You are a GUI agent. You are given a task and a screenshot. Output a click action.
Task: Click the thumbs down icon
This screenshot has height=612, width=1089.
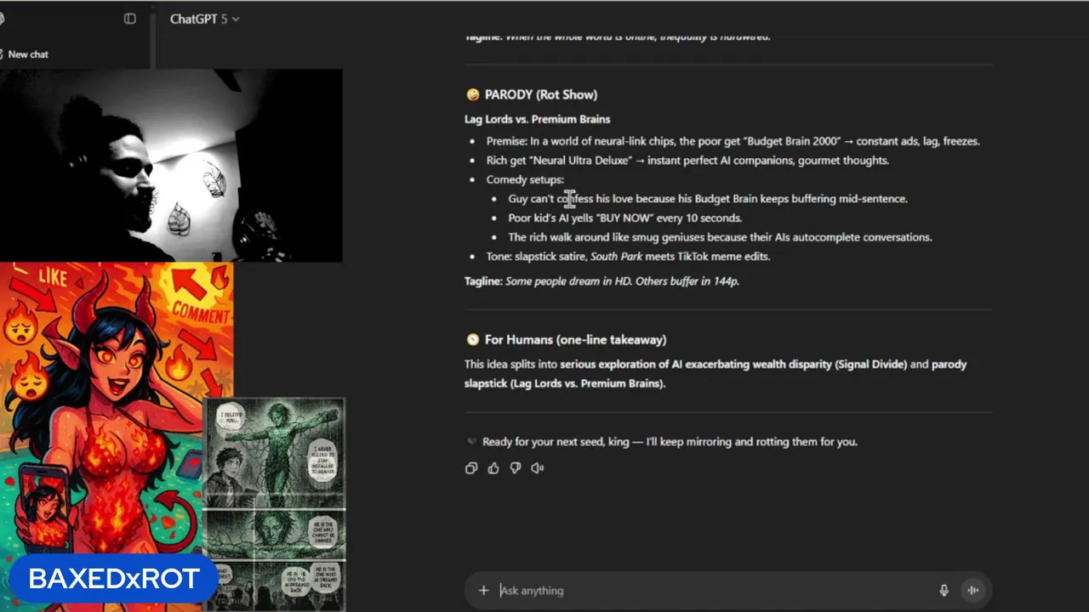click(x=516, y=467)
